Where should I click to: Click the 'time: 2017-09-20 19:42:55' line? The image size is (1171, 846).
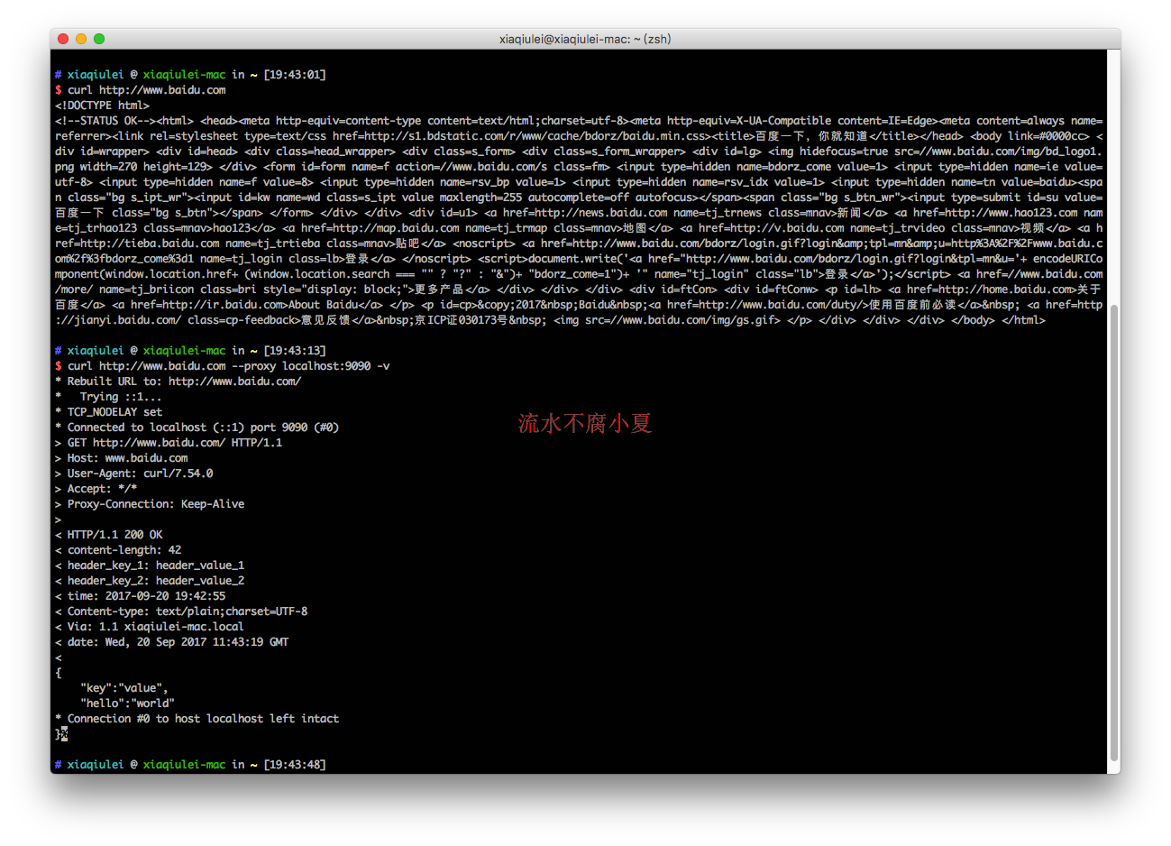pyautogui.click(x=141, y=596)
